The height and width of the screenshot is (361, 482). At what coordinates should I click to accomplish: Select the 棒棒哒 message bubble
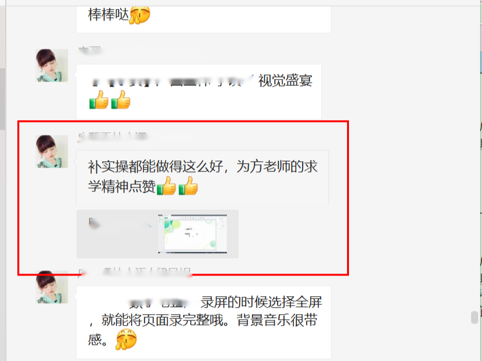(x=204, y=18)
